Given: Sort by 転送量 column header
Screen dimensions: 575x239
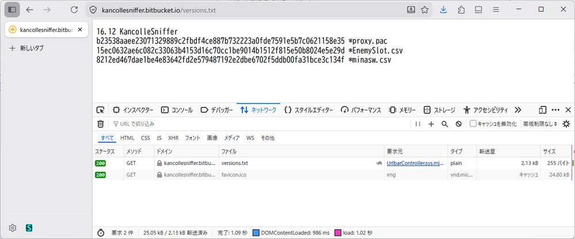Looking at the screenshot, I should coord(508,151).
